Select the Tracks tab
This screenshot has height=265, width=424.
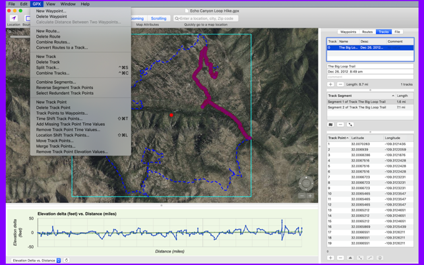click(383, 32)
